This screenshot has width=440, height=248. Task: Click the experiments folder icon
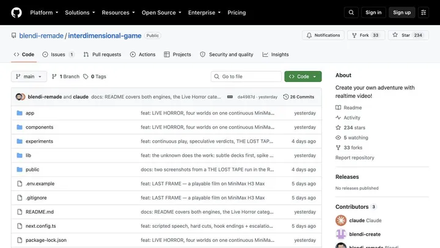pos(20,141)
